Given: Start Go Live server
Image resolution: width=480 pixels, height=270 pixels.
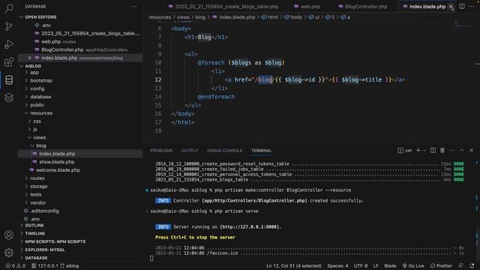Looking at the screenshot, I should pyautogui.click(x=413, y=265).
